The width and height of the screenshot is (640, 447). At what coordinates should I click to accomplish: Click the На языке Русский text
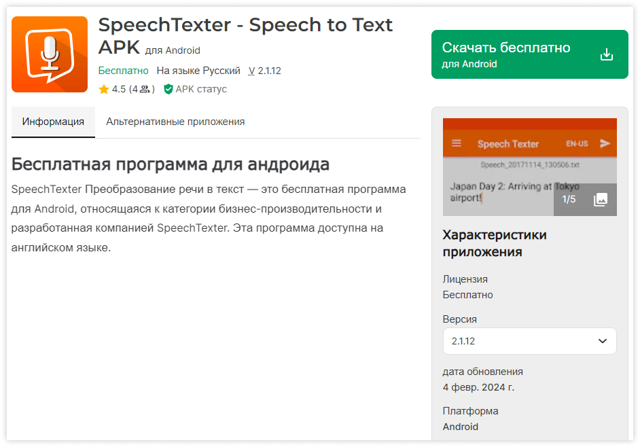[x=198, y=71]
